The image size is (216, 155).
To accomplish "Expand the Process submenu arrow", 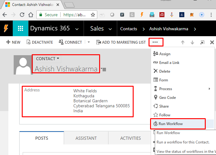I will [x=209, y=89].
